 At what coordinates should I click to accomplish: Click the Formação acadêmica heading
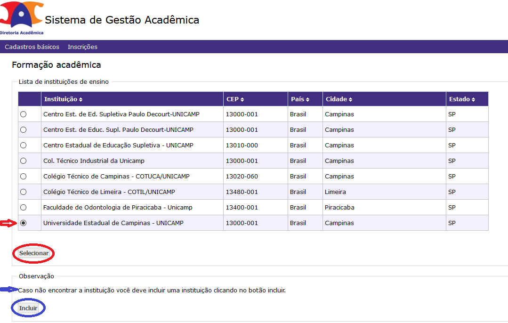point(56,65)
